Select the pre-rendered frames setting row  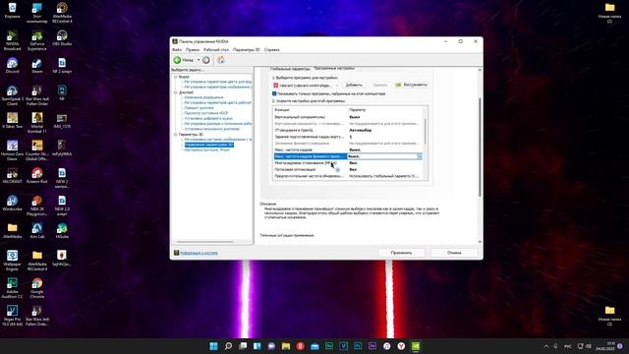pos(348,137)
